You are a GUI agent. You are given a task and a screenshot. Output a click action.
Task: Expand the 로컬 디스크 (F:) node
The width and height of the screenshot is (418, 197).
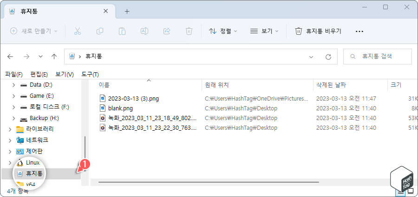point(13,107)
